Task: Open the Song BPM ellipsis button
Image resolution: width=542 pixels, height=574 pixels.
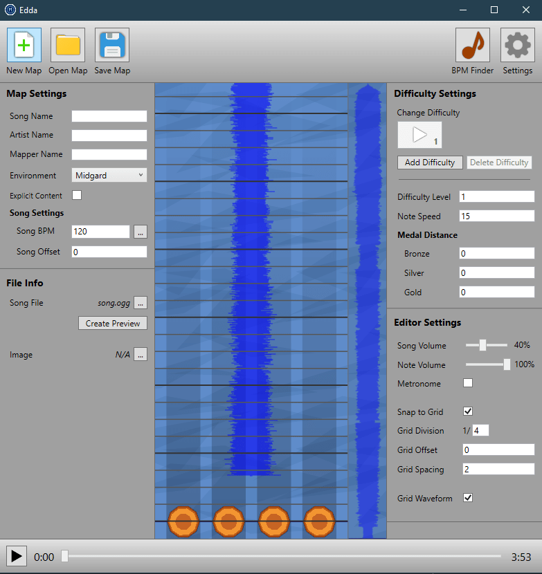Action: pyautogui.click(x=141, y=232)
